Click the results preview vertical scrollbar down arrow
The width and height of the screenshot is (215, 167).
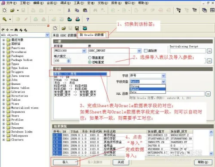(211, 153)
